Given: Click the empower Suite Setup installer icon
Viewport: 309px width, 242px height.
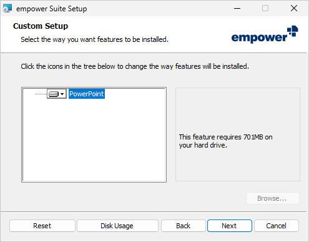Looking at the screenshot, I should [7, 9].
